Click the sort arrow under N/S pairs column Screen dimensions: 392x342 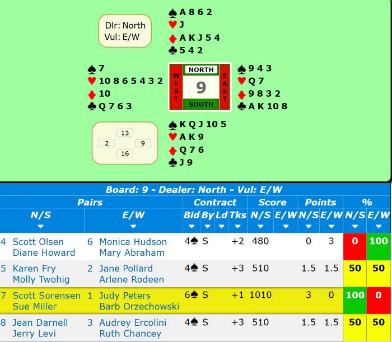pos(40,227)
